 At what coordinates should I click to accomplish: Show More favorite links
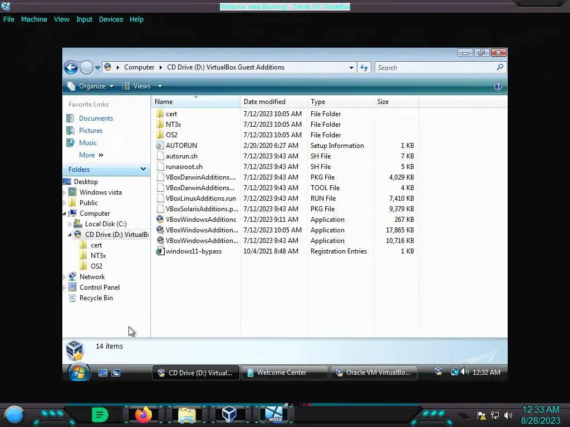91,155
